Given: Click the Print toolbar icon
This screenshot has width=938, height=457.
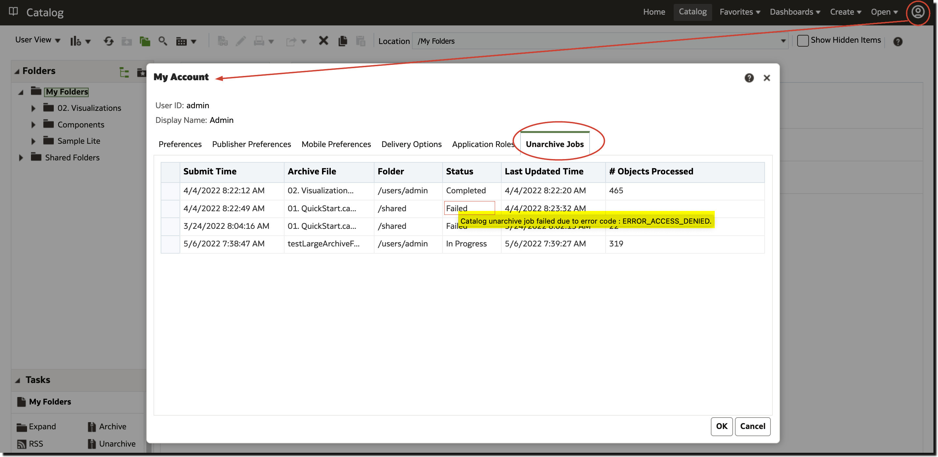Looking at the screenshot, I should coord(259,41).
